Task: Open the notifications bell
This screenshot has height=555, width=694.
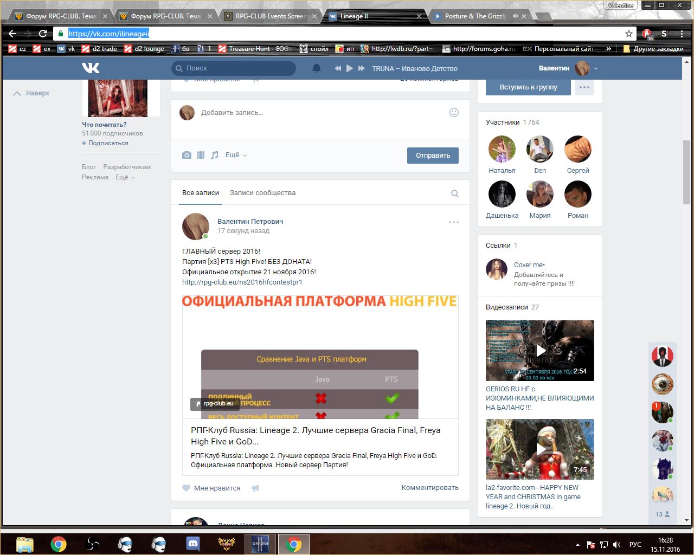Action: coord(317,68)
